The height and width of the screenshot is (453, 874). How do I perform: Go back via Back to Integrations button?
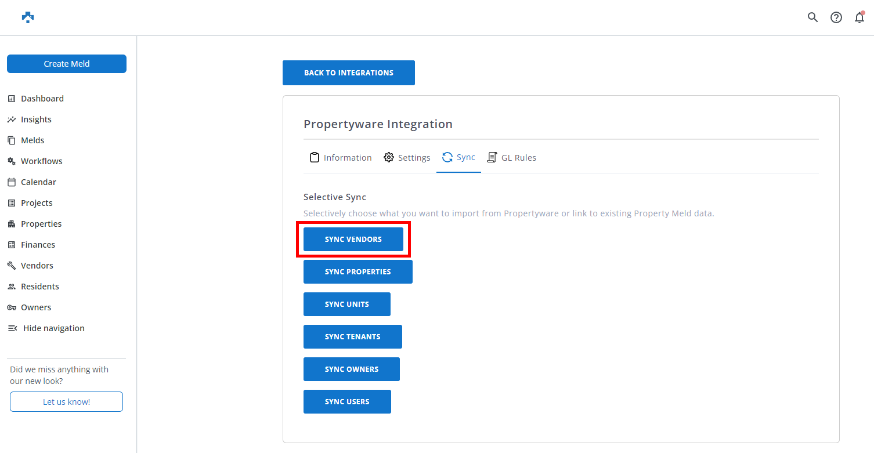click(348, 73)
